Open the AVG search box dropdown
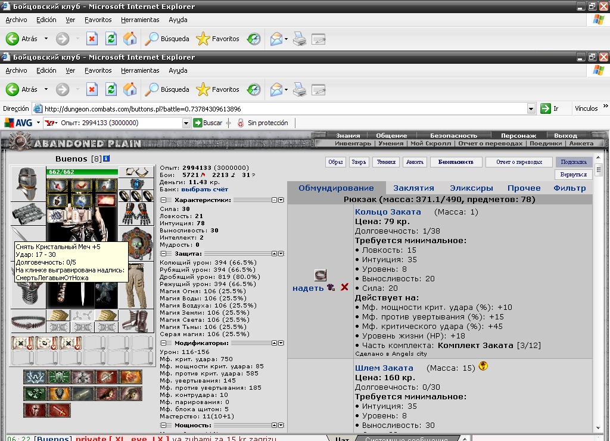 (x=186, y=123)
